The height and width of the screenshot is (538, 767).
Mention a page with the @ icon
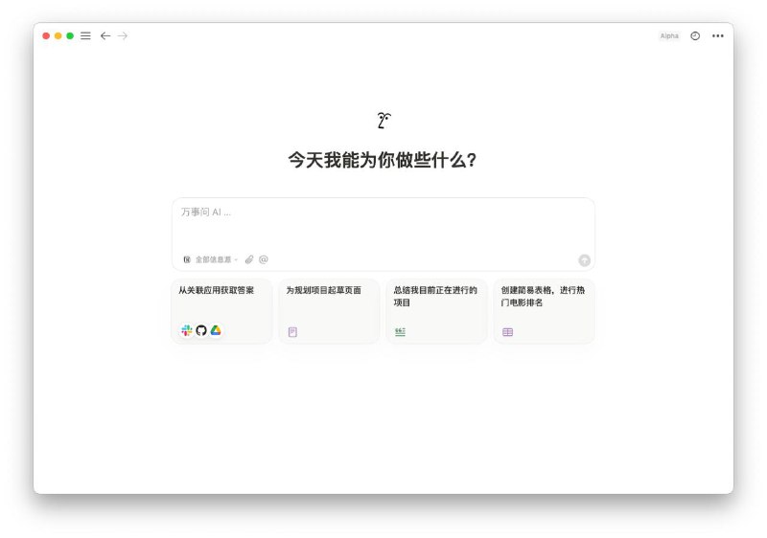pyautogui.click(x=263, y=259)
